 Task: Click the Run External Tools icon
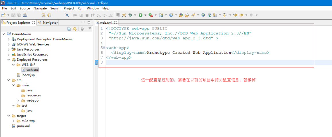150,15
